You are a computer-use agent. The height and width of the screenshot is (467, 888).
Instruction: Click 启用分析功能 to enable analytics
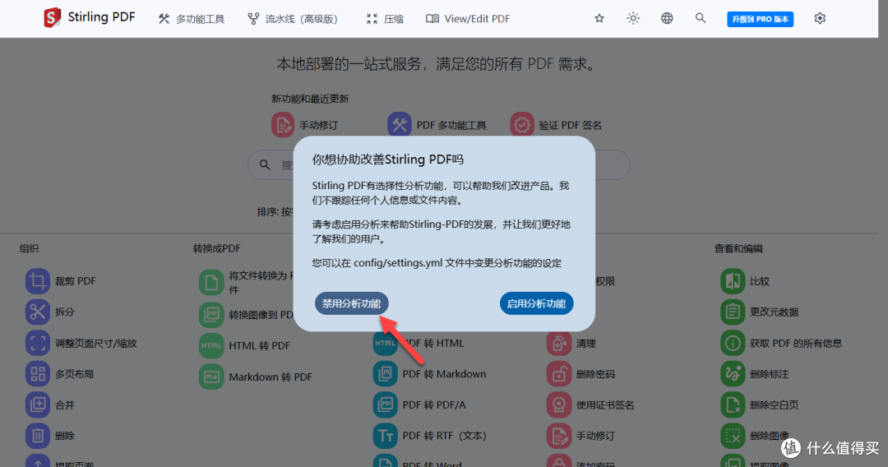coord(536,303)
